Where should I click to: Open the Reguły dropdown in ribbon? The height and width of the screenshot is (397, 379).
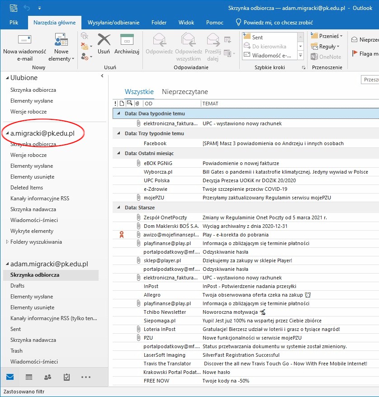[326, 46]
